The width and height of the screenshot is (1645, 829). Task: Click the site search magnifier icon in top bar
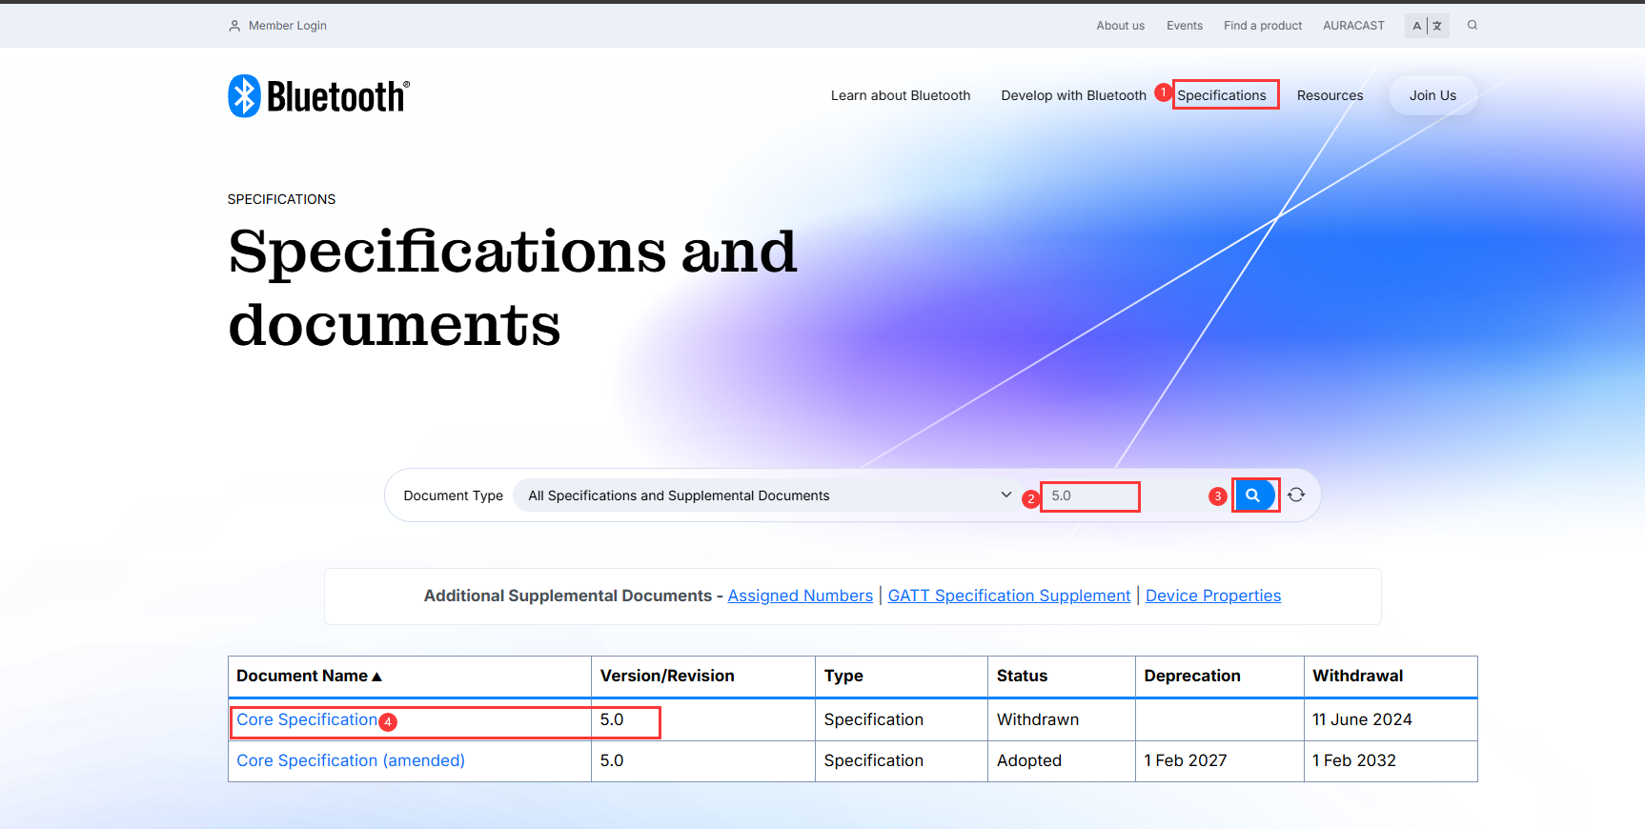1472,25
